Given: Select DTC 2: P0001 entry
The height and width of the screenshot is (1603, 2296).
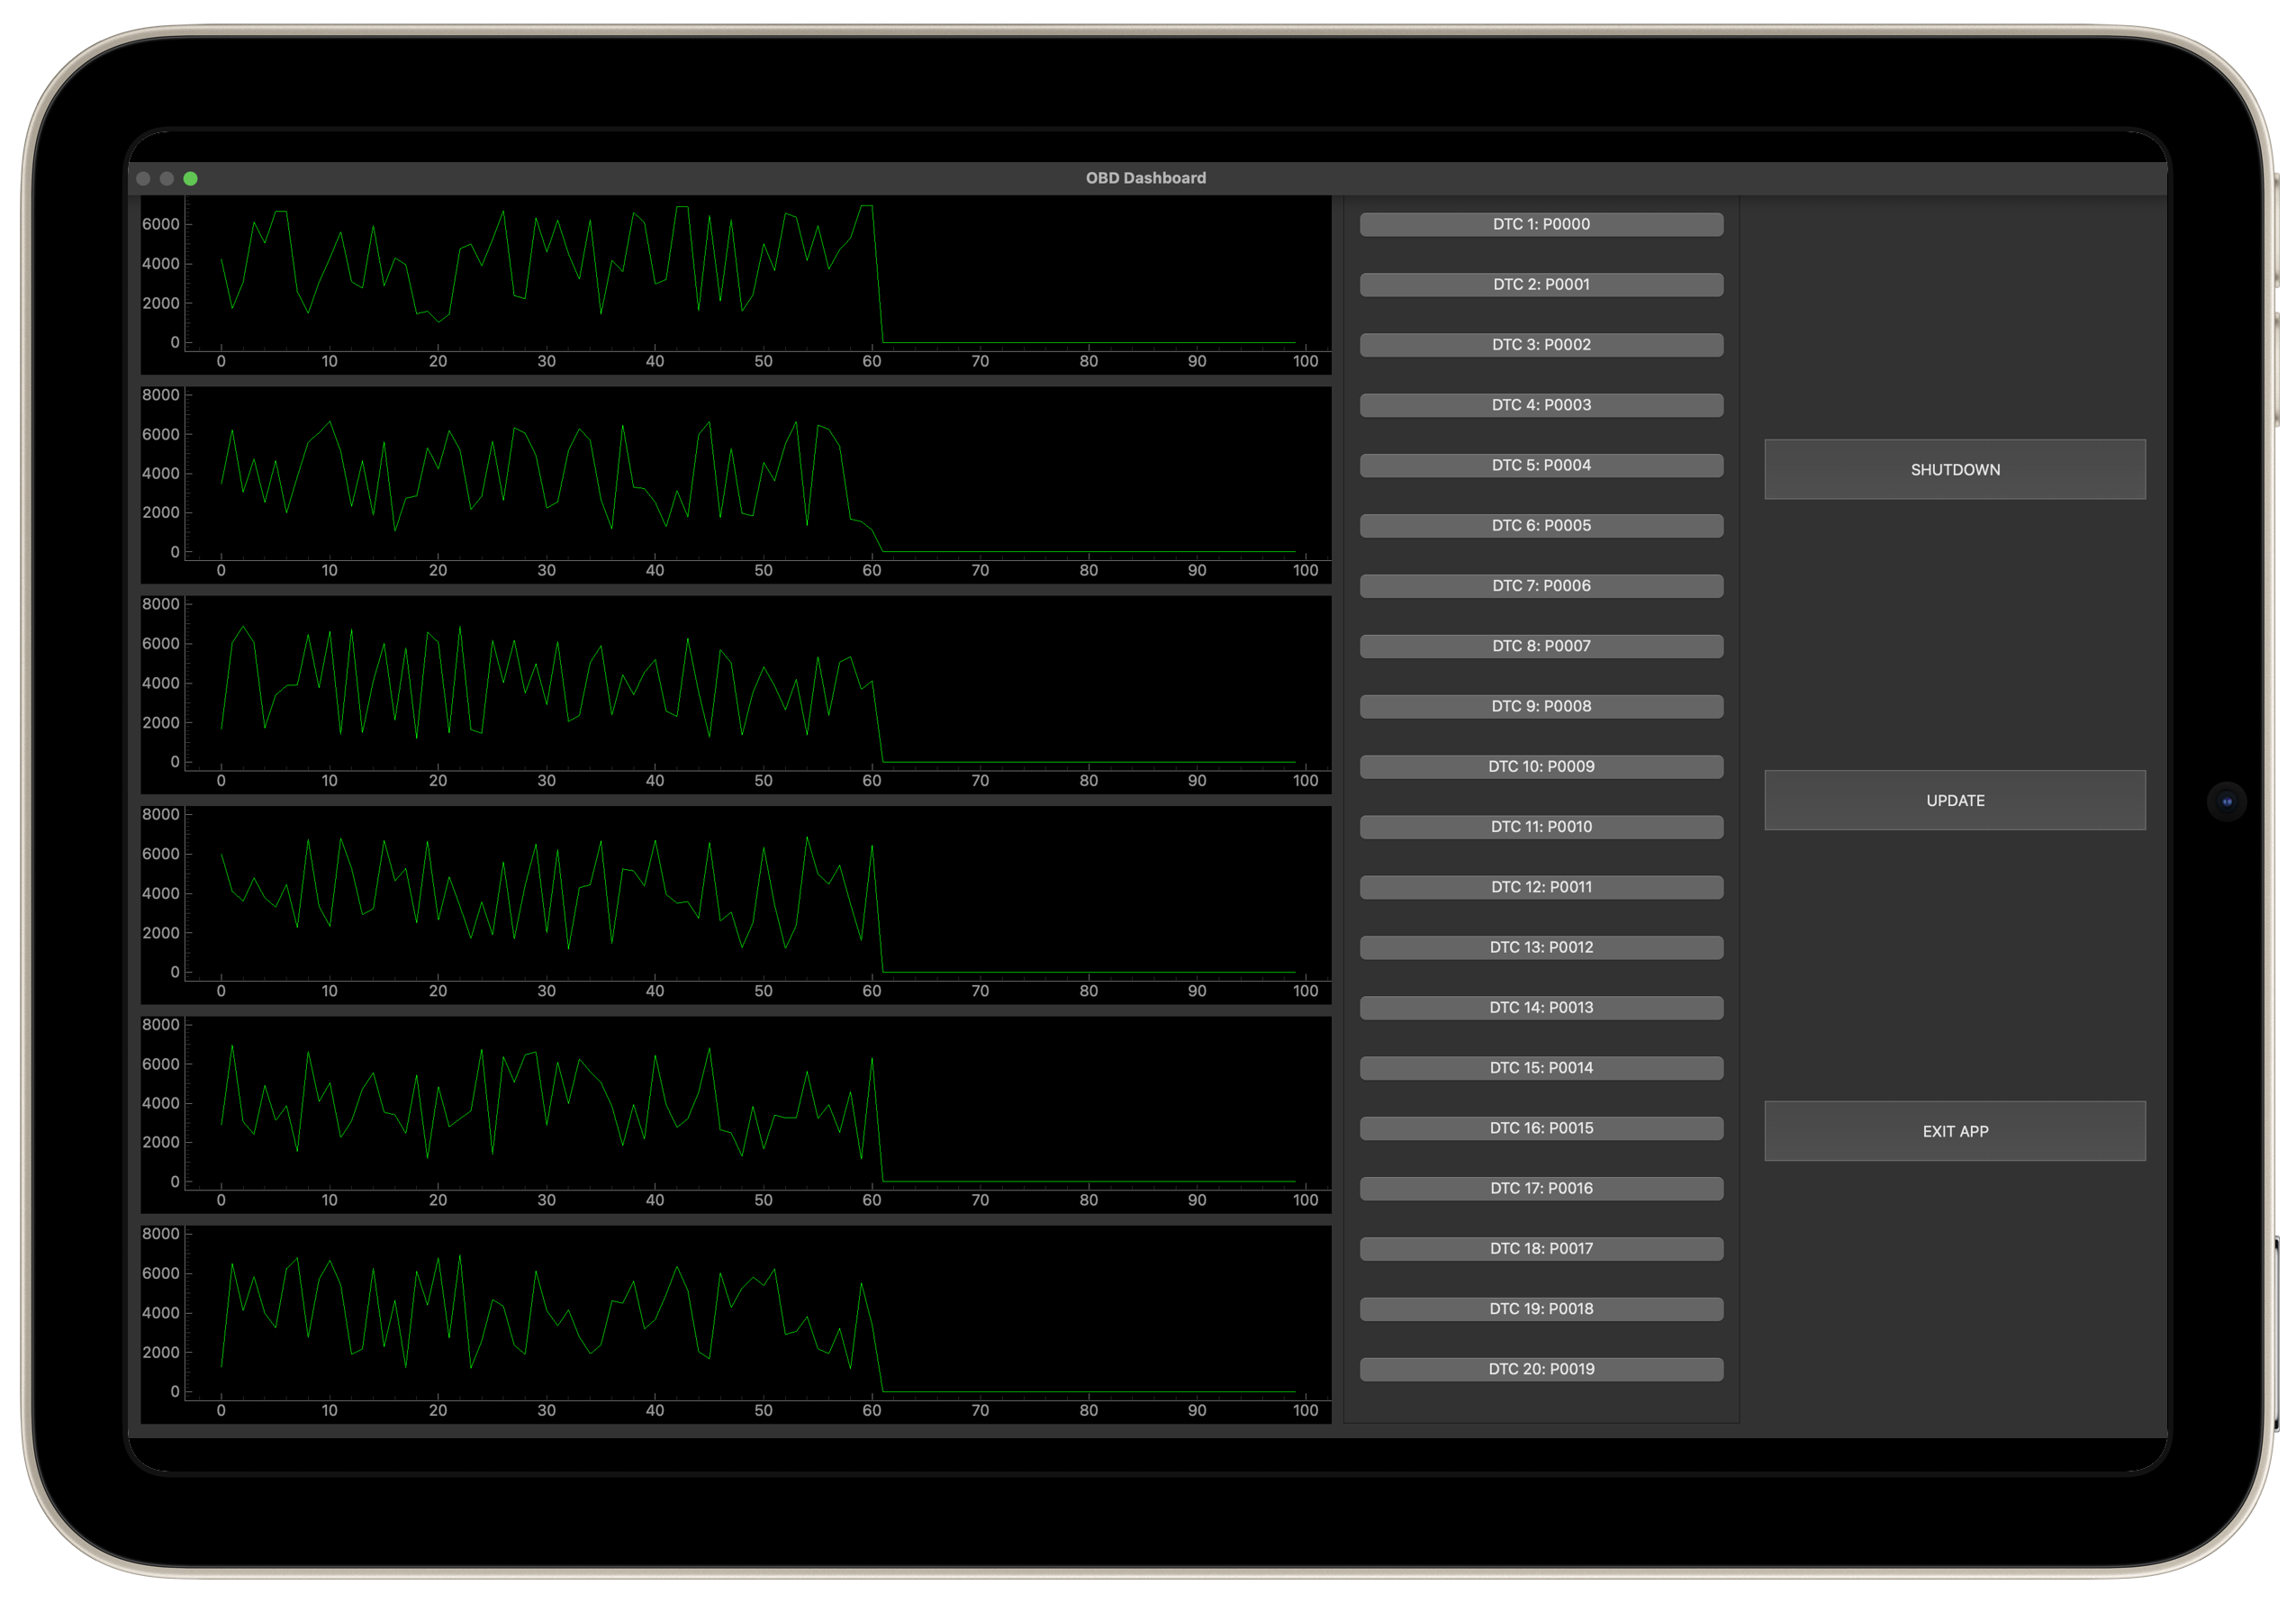Looking at the screenshot, I should [1540, 284].
